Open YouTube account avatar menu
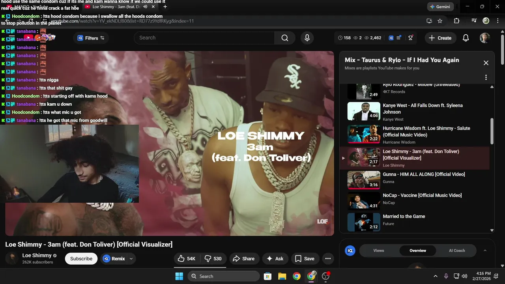This screenshot has width=505, height=284. (x=485, y=38)
